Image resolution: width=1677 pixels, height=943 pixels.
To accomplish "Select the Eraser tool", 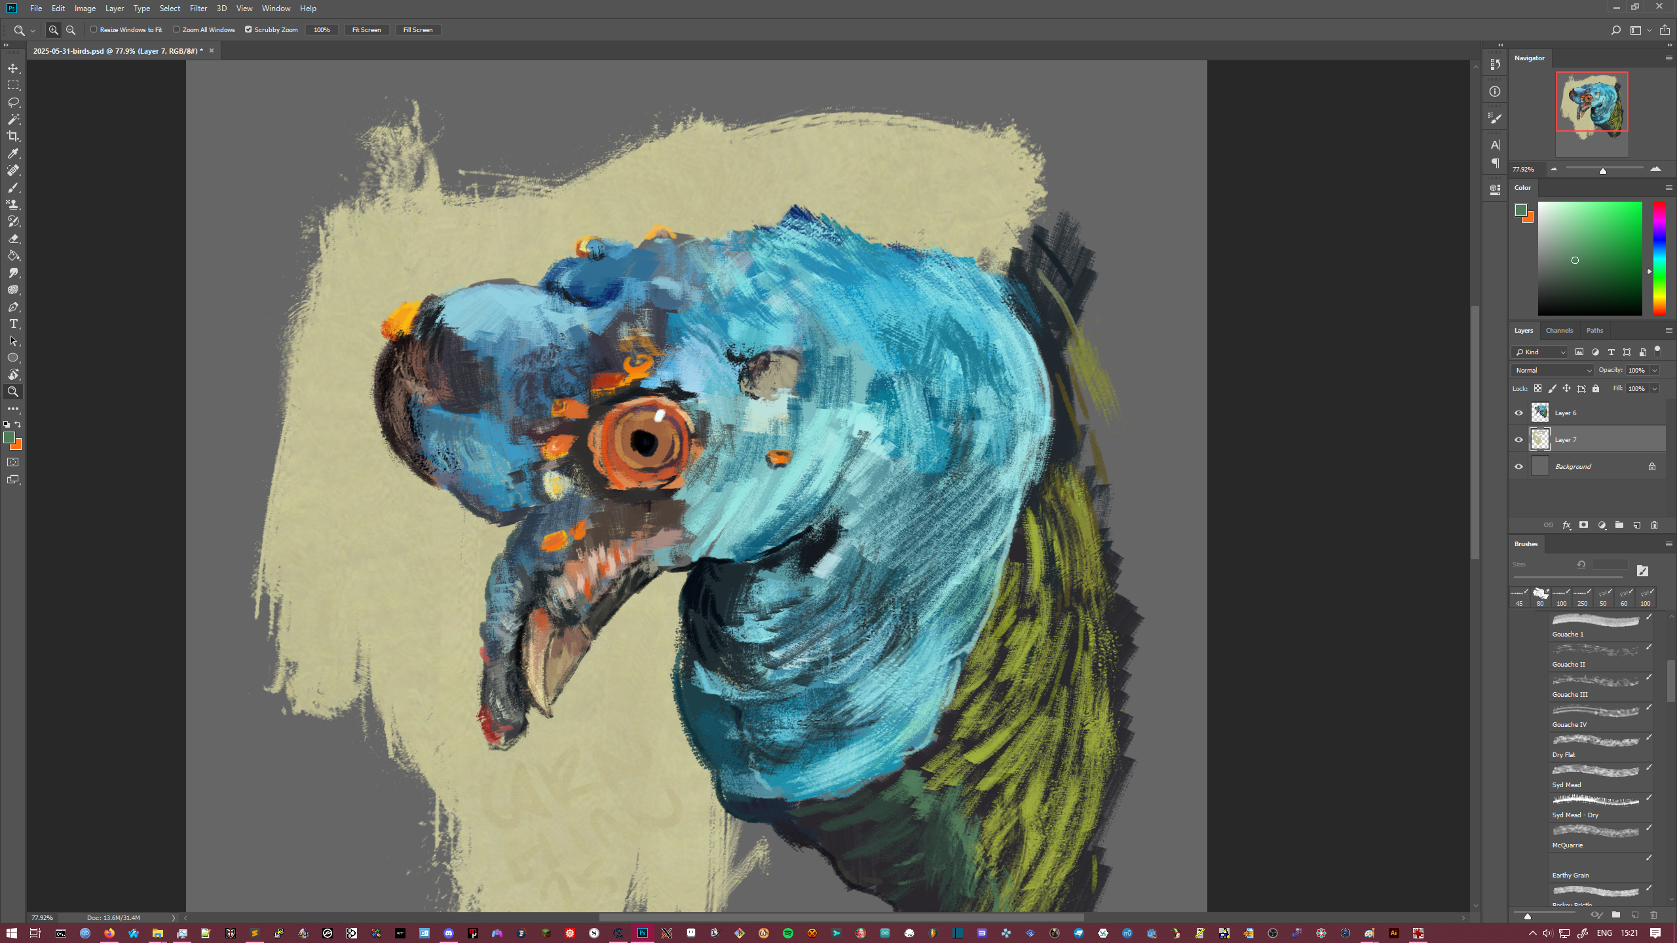I will [x=13, y=238].
